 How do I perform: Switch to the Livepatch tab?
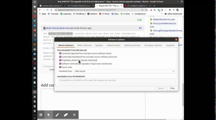[x=170, y=45]
